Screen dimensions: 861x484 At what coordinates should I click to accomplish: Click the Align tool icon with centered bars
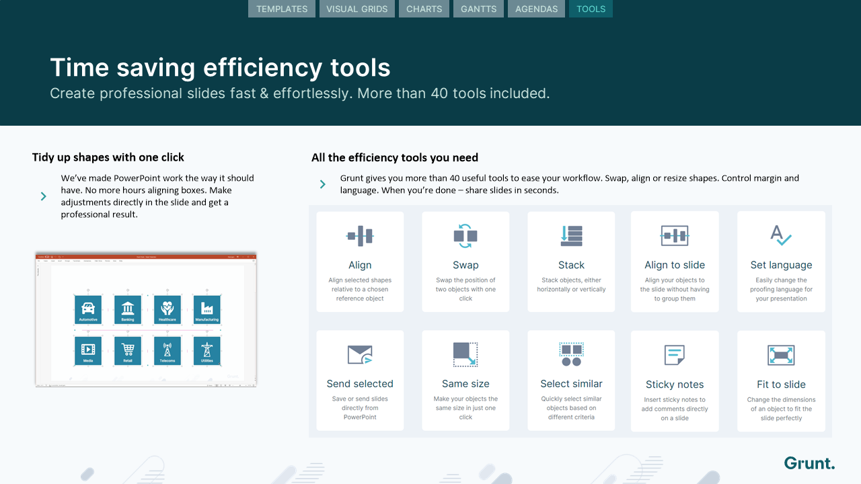(x=360, y=236)
